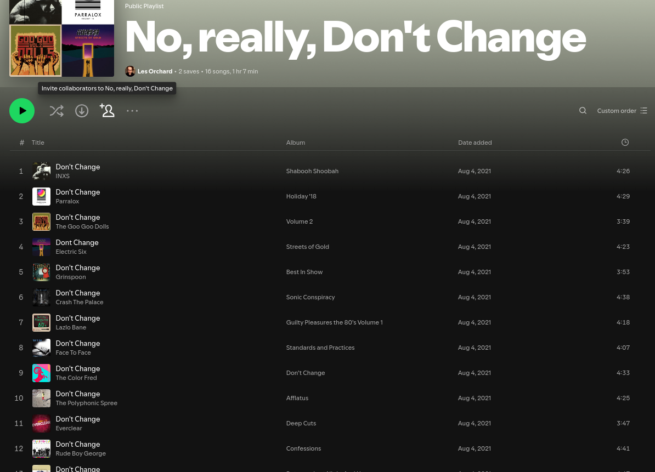Click The Polyphonic Spree track cover thumbnail

pyautogui.click(x=41, y=398)
